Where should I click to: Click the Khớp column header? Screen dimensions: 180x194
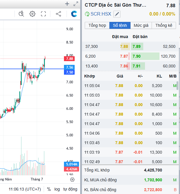point(89,76)
